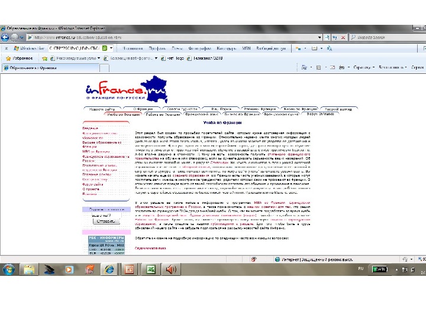Screen dimensions: 426x319
Task: Open the Страница command bar menu
Action: click(x=364, y=67)
